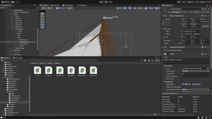
Task: Toggle scene audio button
Action: click(x=135, y=8)
